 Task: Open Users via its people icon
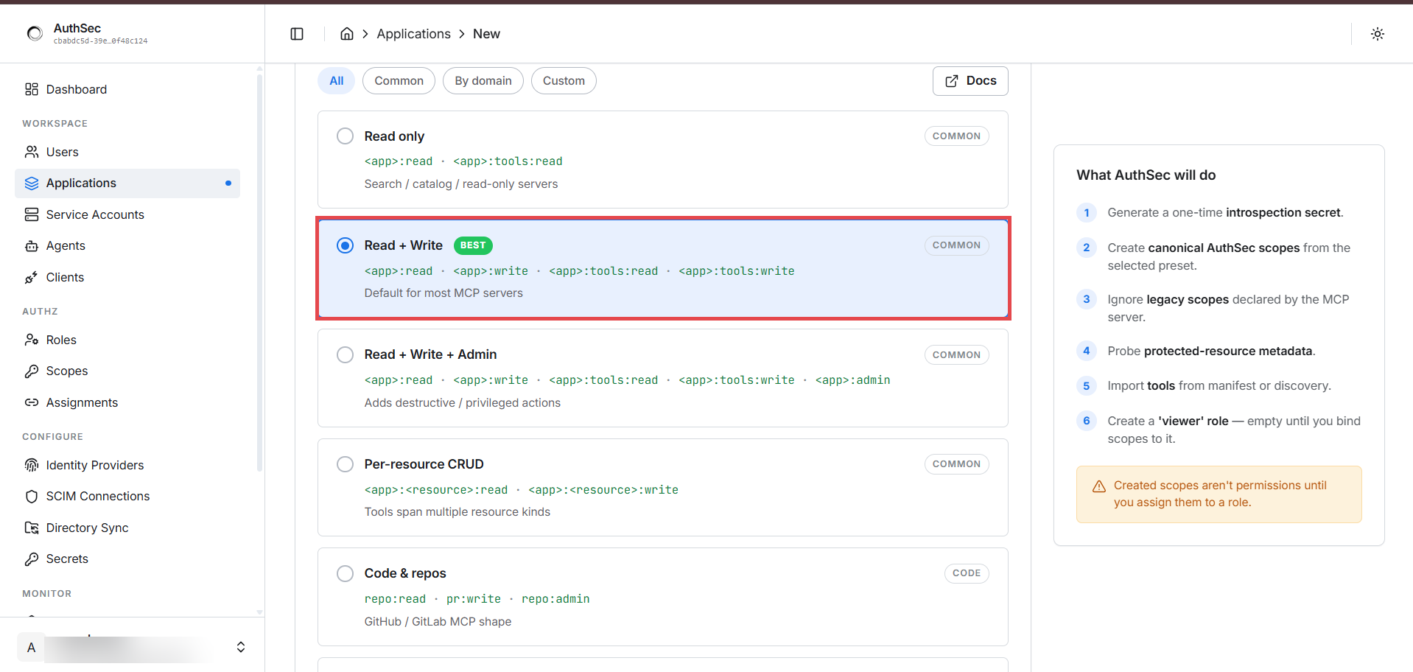point(32,152)
